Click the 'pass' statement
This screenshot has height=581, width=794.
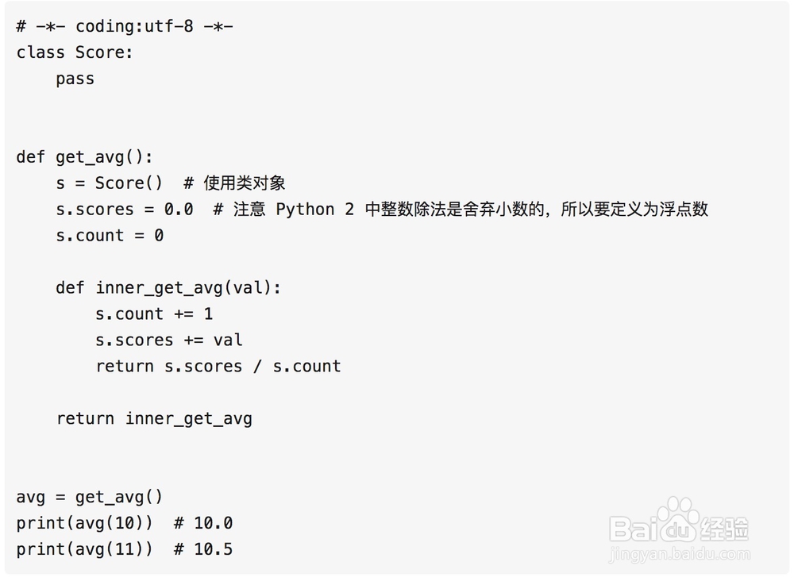pyautogui.click(x=75, y=79)
